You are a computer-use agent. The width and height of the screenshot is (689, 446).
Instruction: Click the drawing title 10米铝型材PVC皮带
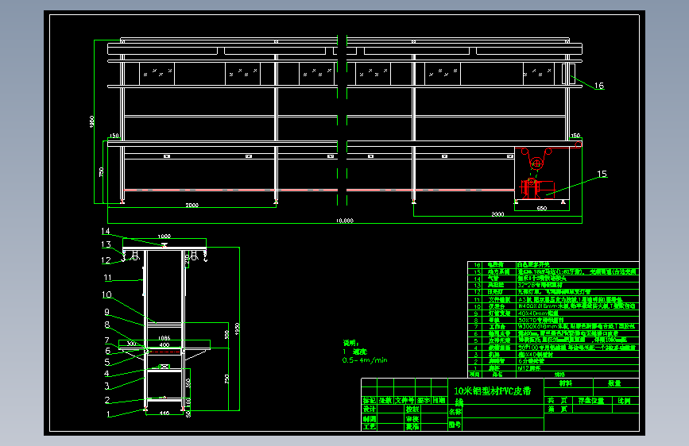coord(493,391)
